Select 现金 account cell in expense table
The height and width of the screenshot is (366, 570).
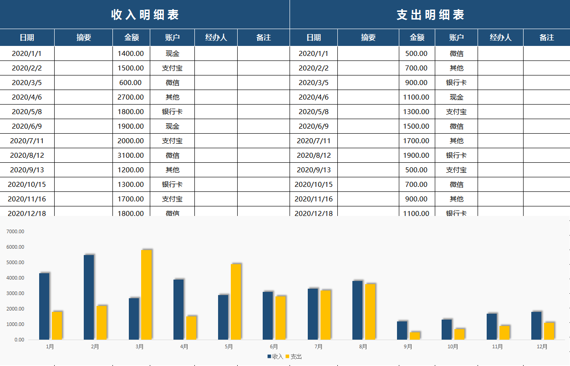coord(456,97)
